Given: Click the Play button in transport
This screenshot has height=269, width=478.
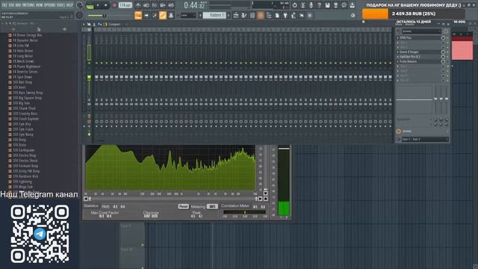Looking at the screenshot, I should pos(98,5).
